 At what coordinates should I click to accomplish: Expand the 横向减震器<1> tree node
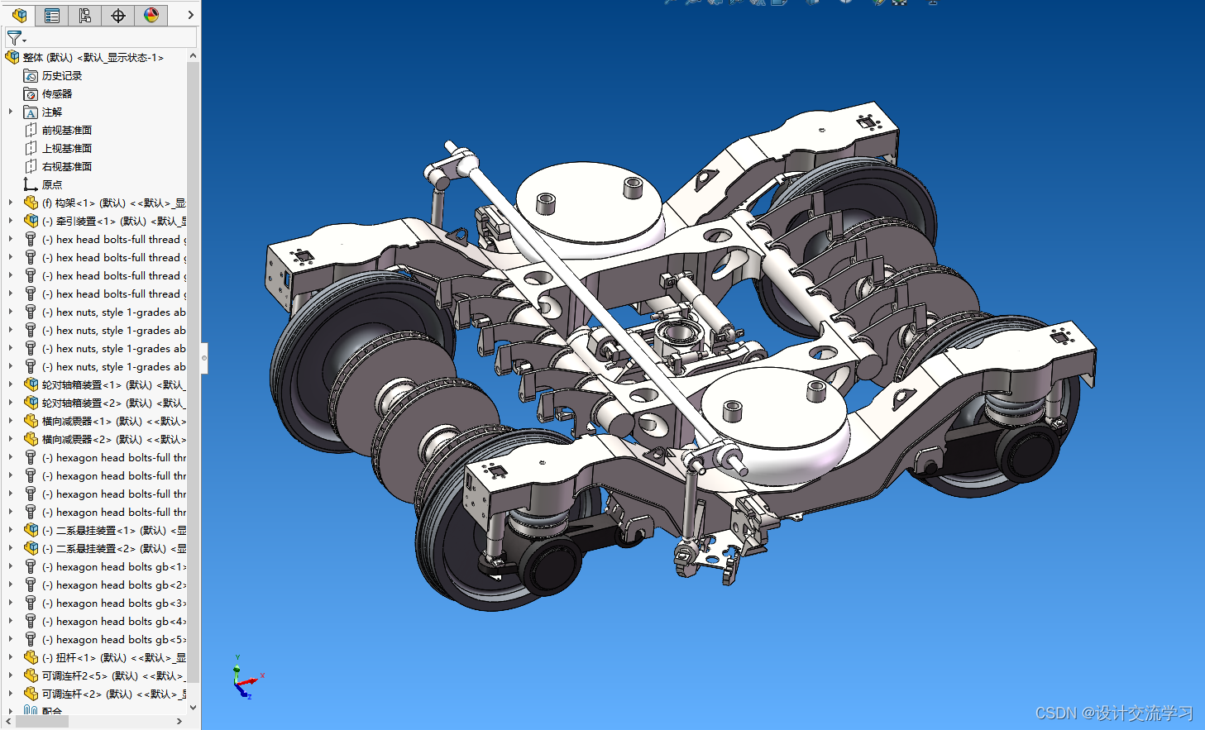(11, 421)
